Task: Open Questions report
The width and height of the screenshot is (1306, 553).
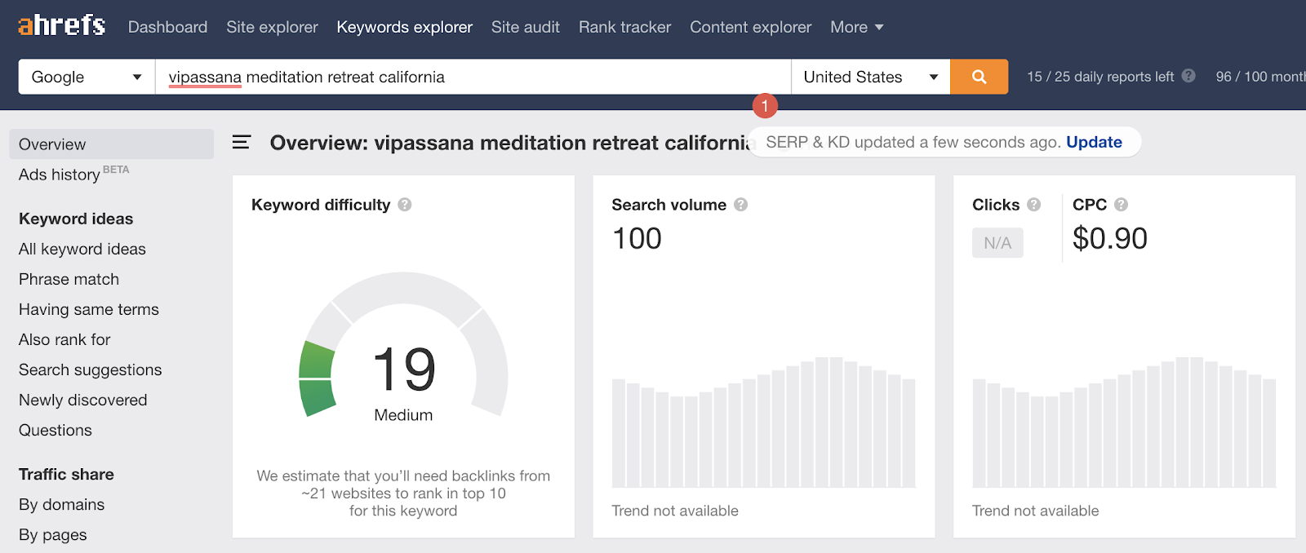Action: tap(56, 430)
